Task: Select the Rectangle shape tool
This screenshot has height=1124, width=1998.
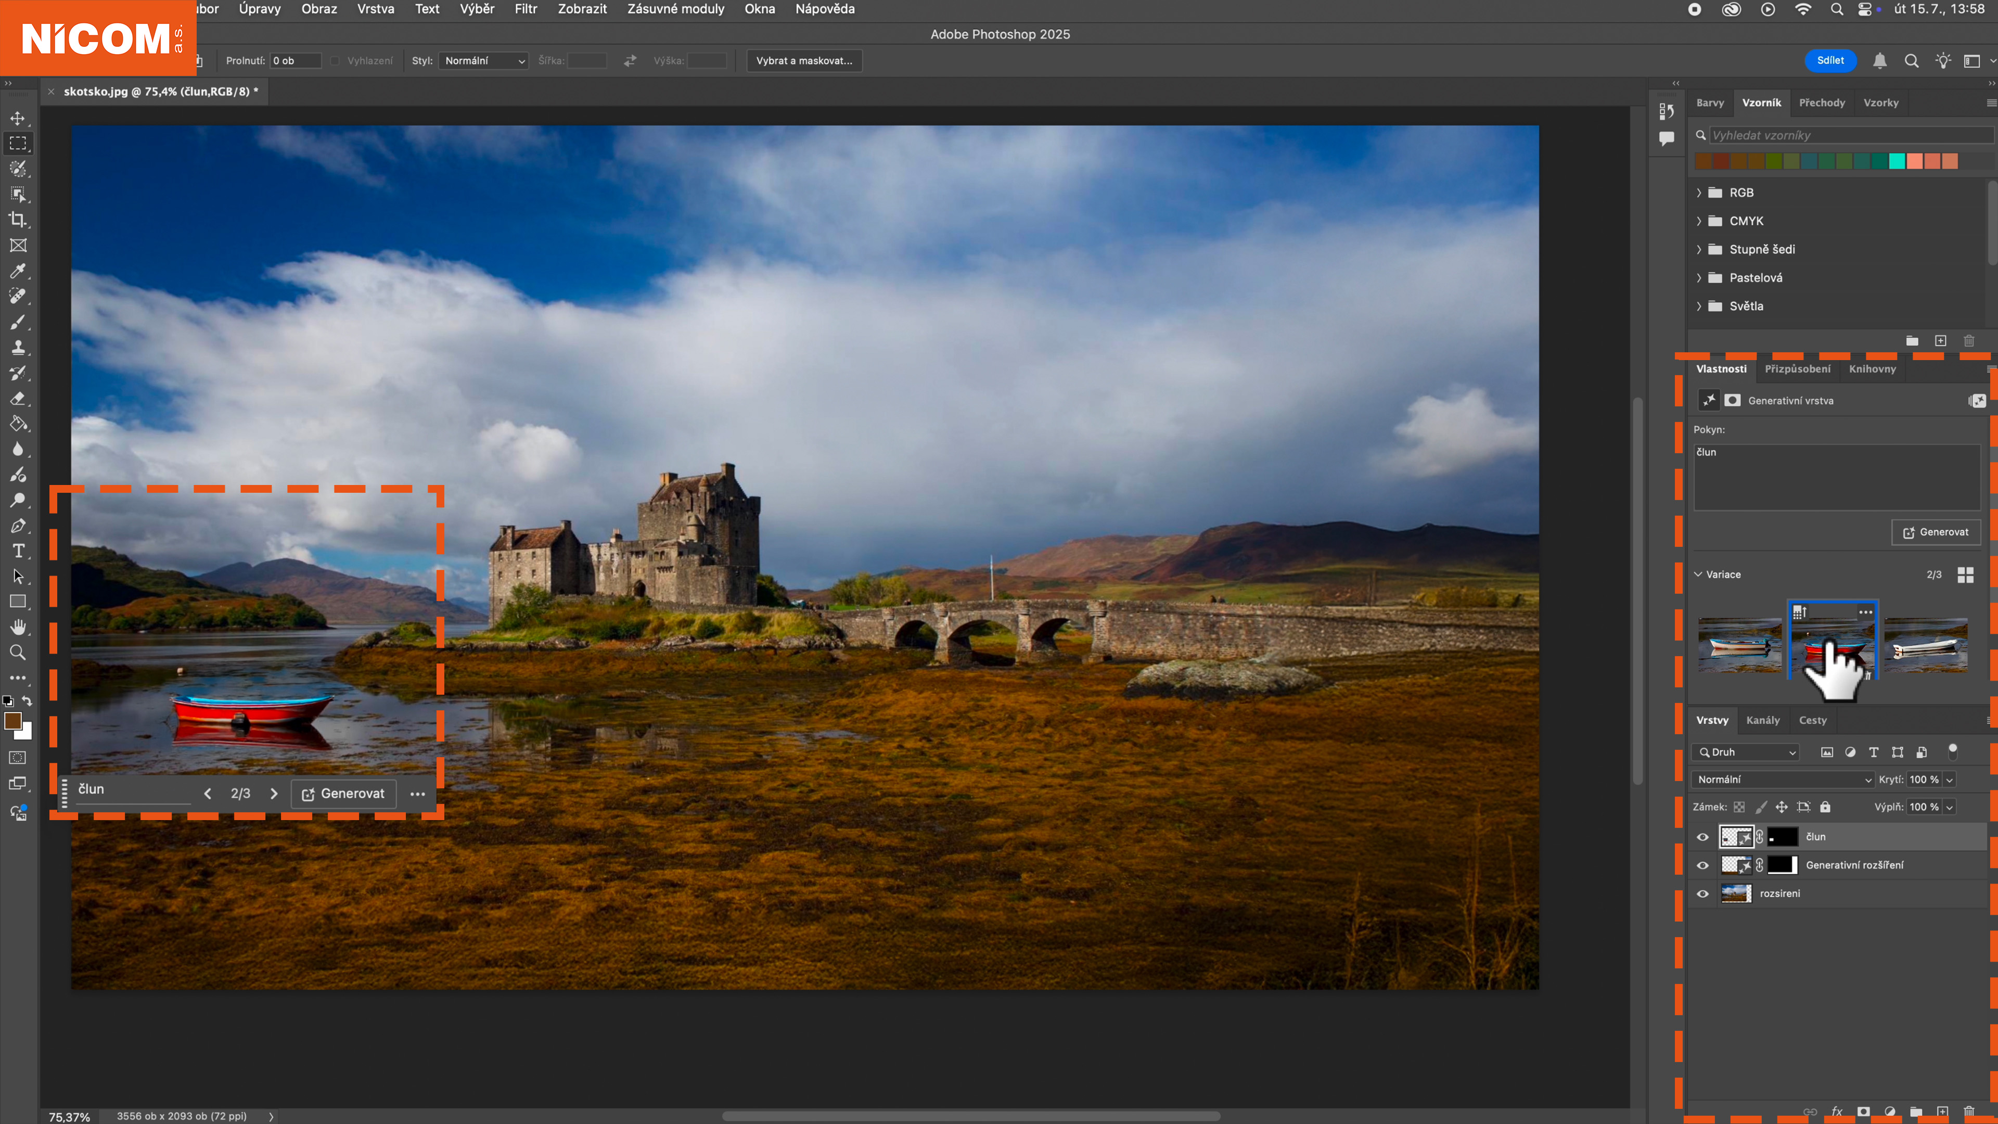Action: pyautogui.click(x=18, y=601)
